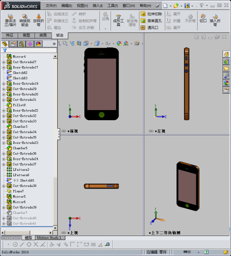
Task: Select the Lofted Bend tool (放样折弯)
Action: 39,20
